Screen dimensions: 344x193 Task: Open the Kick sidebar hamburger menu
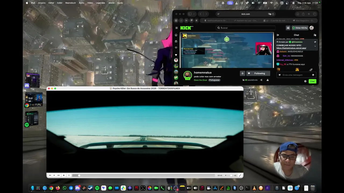pyautogui.click(x=177, y=28)
